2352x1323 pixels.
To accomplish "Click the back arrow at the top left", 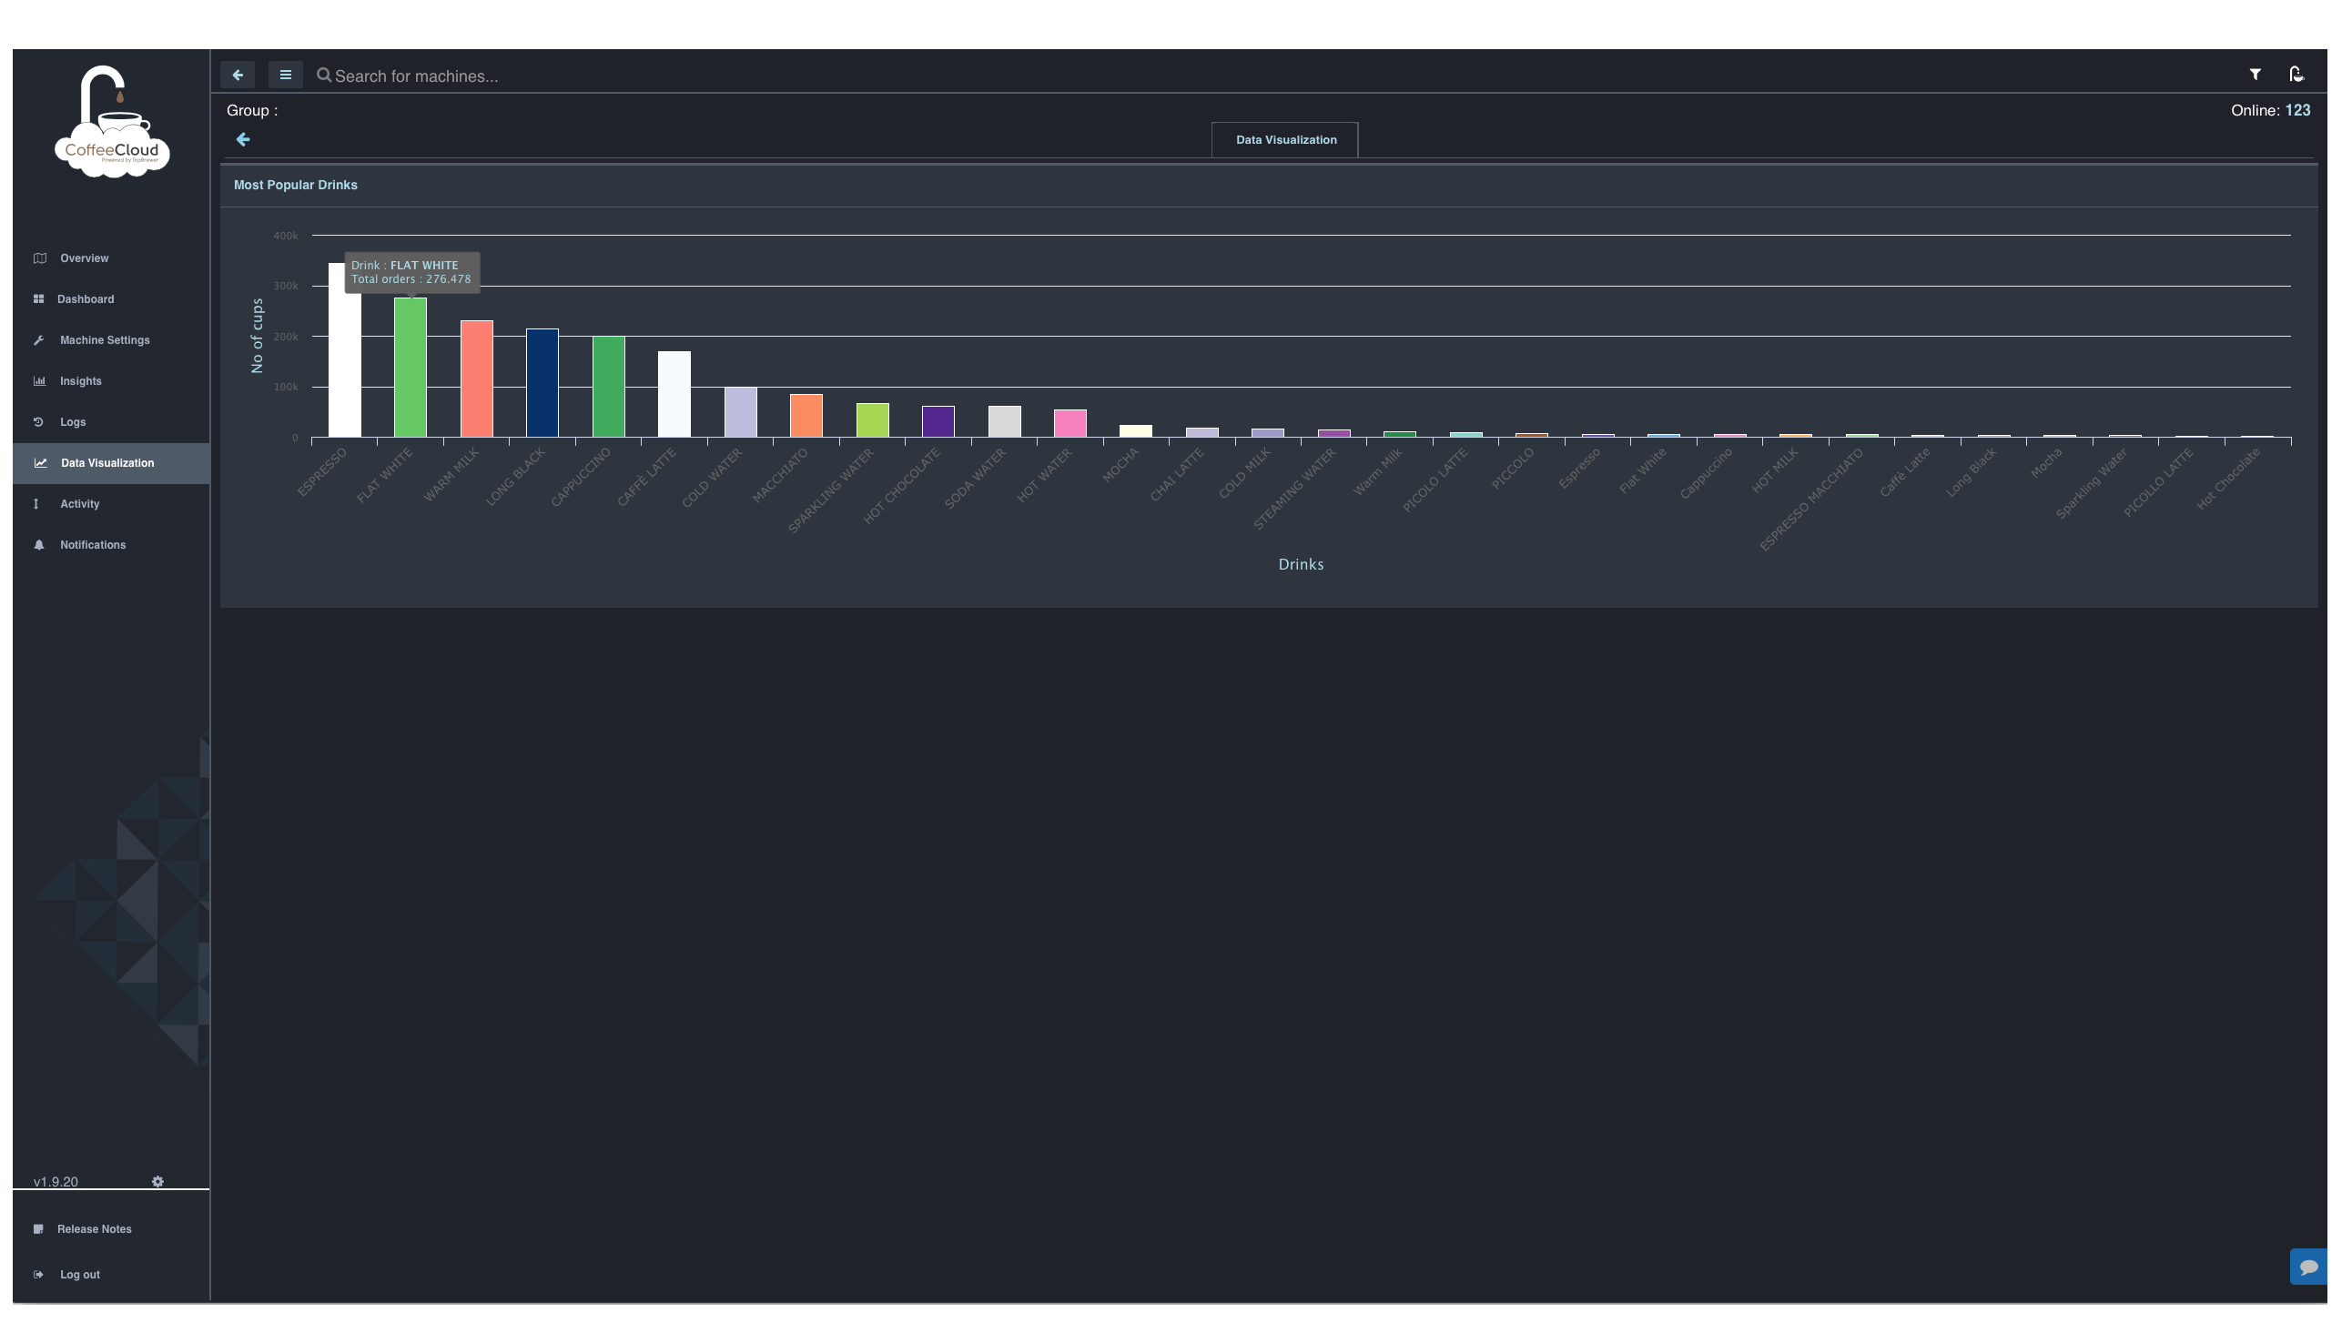I will coord(238,74).
